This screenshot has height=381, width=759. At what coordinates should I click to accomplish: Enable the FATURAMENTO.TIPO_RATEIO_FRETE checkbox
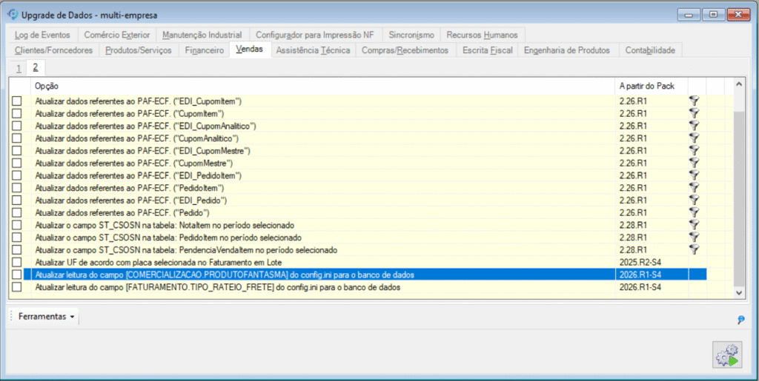click(17, 287)
